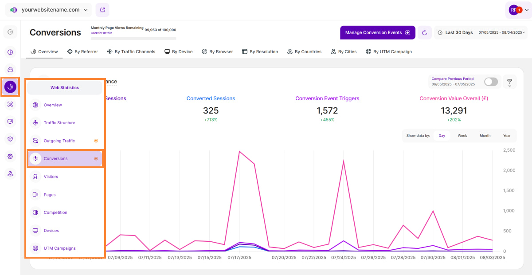This screenshot has height=275, width=532.
Task: Open the settings gear sidebar icon
Action: coord(10,156)
